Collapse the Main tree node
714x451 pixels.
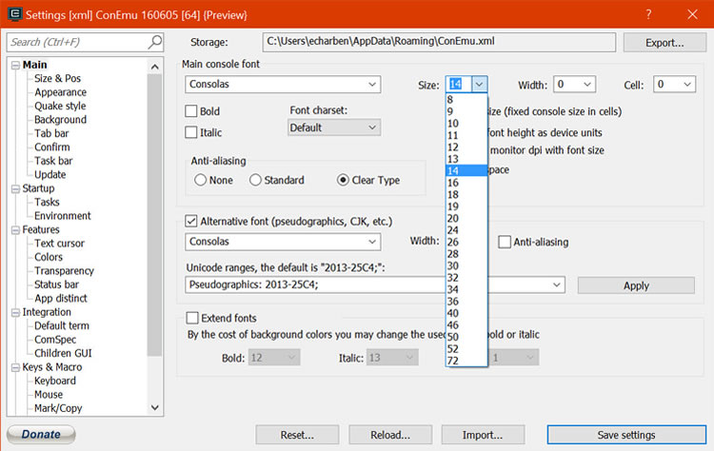coord(15,65)
